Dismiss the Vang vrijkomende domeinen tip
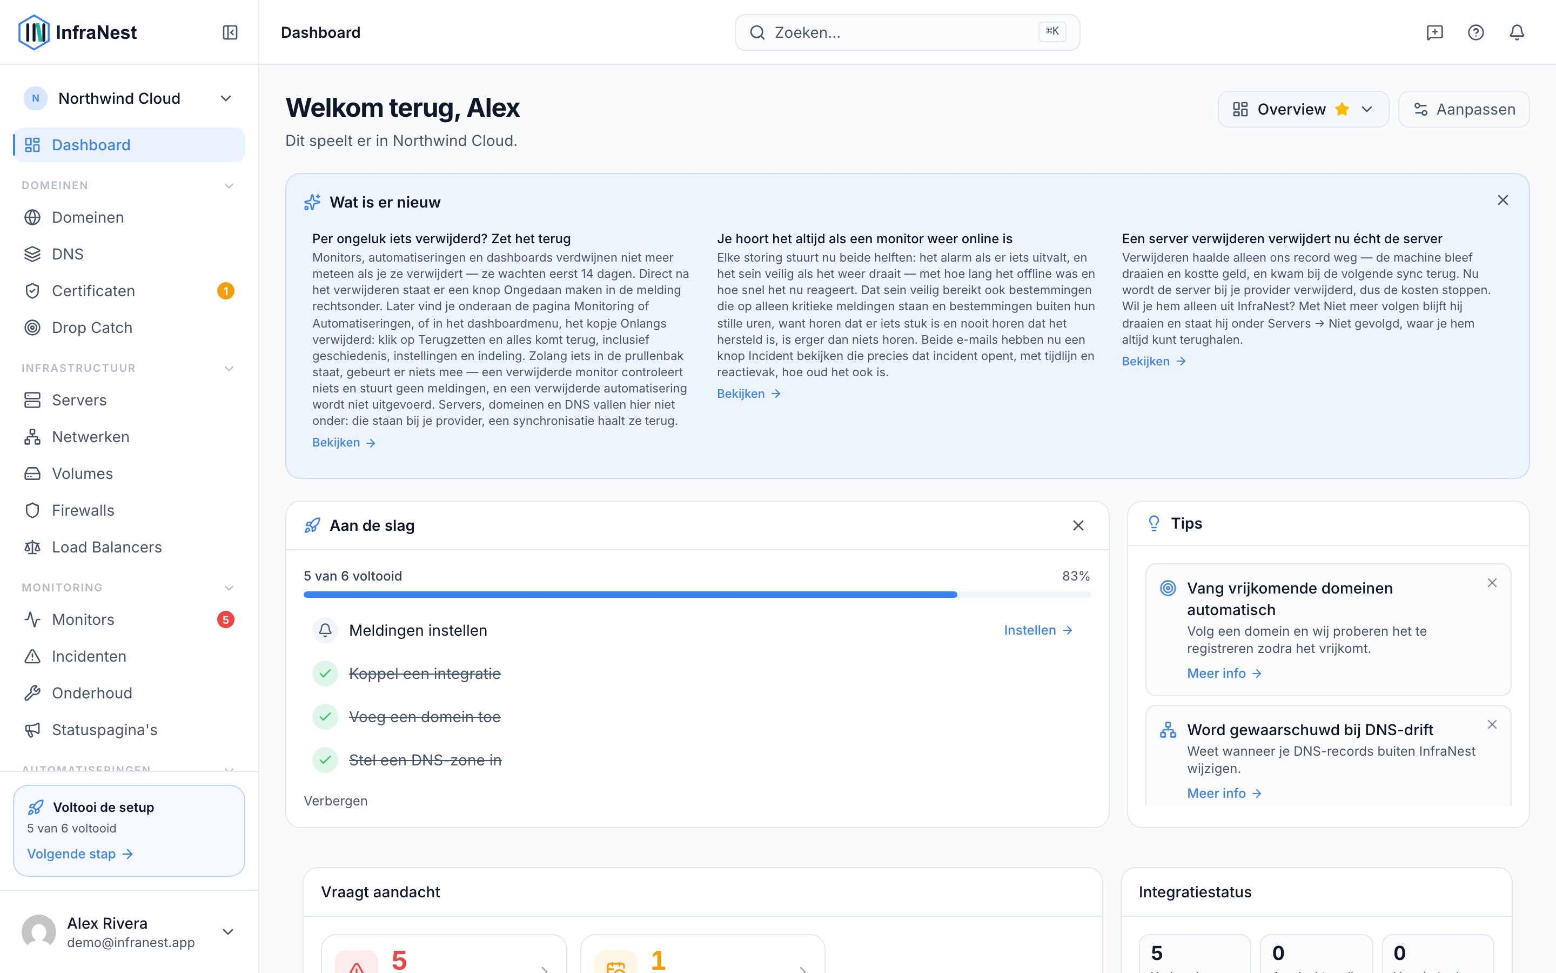1556x973 pixels. tap(1492, 583)
